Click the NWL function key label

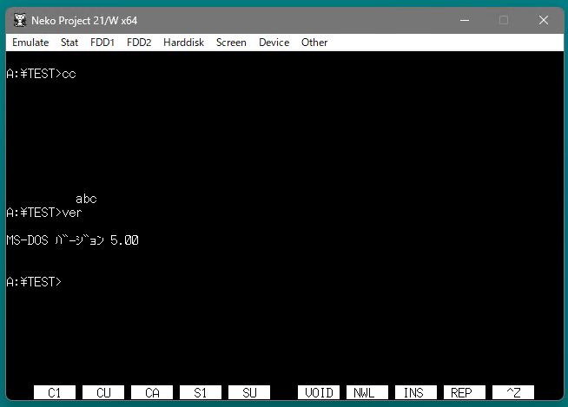[x=367, y=392]
